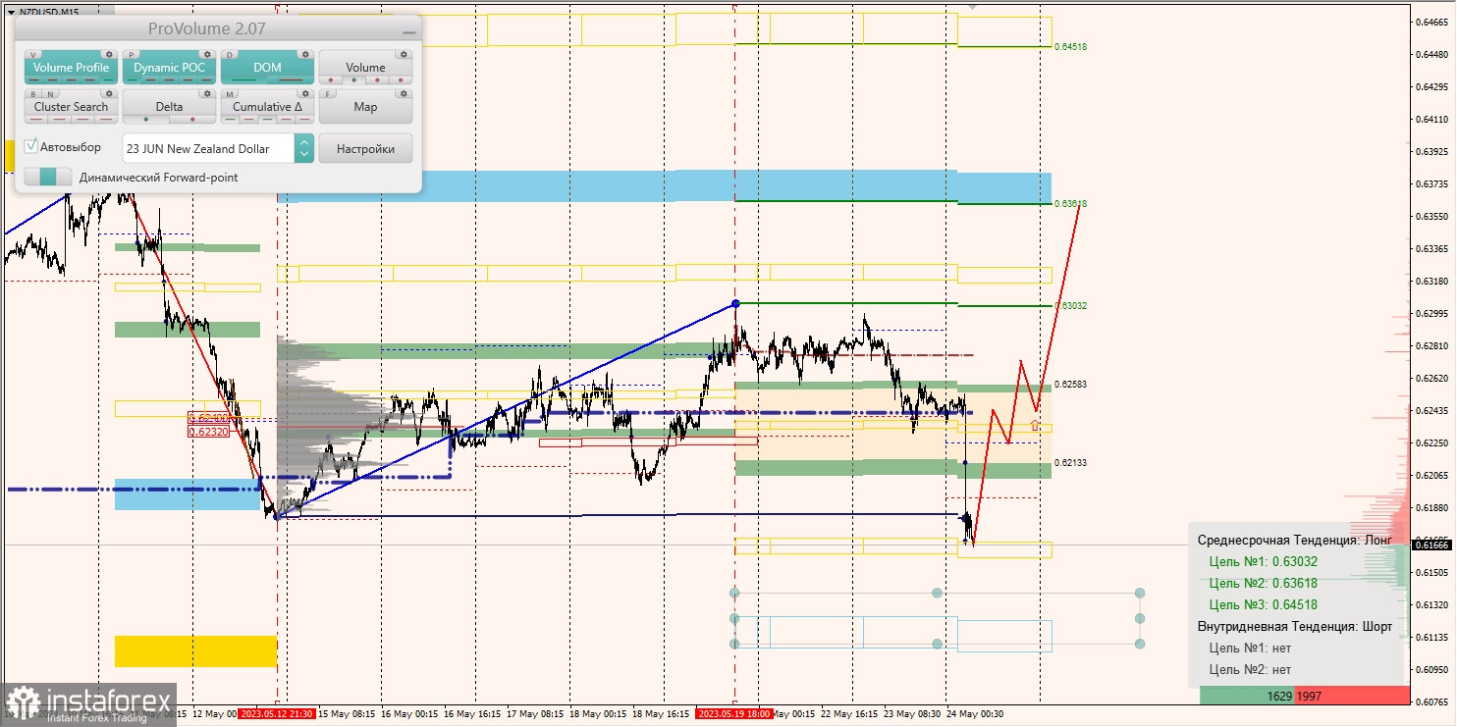
Task: Click the 2023.05.12 21:30 date marker
Action: click(x=277, y=714)
